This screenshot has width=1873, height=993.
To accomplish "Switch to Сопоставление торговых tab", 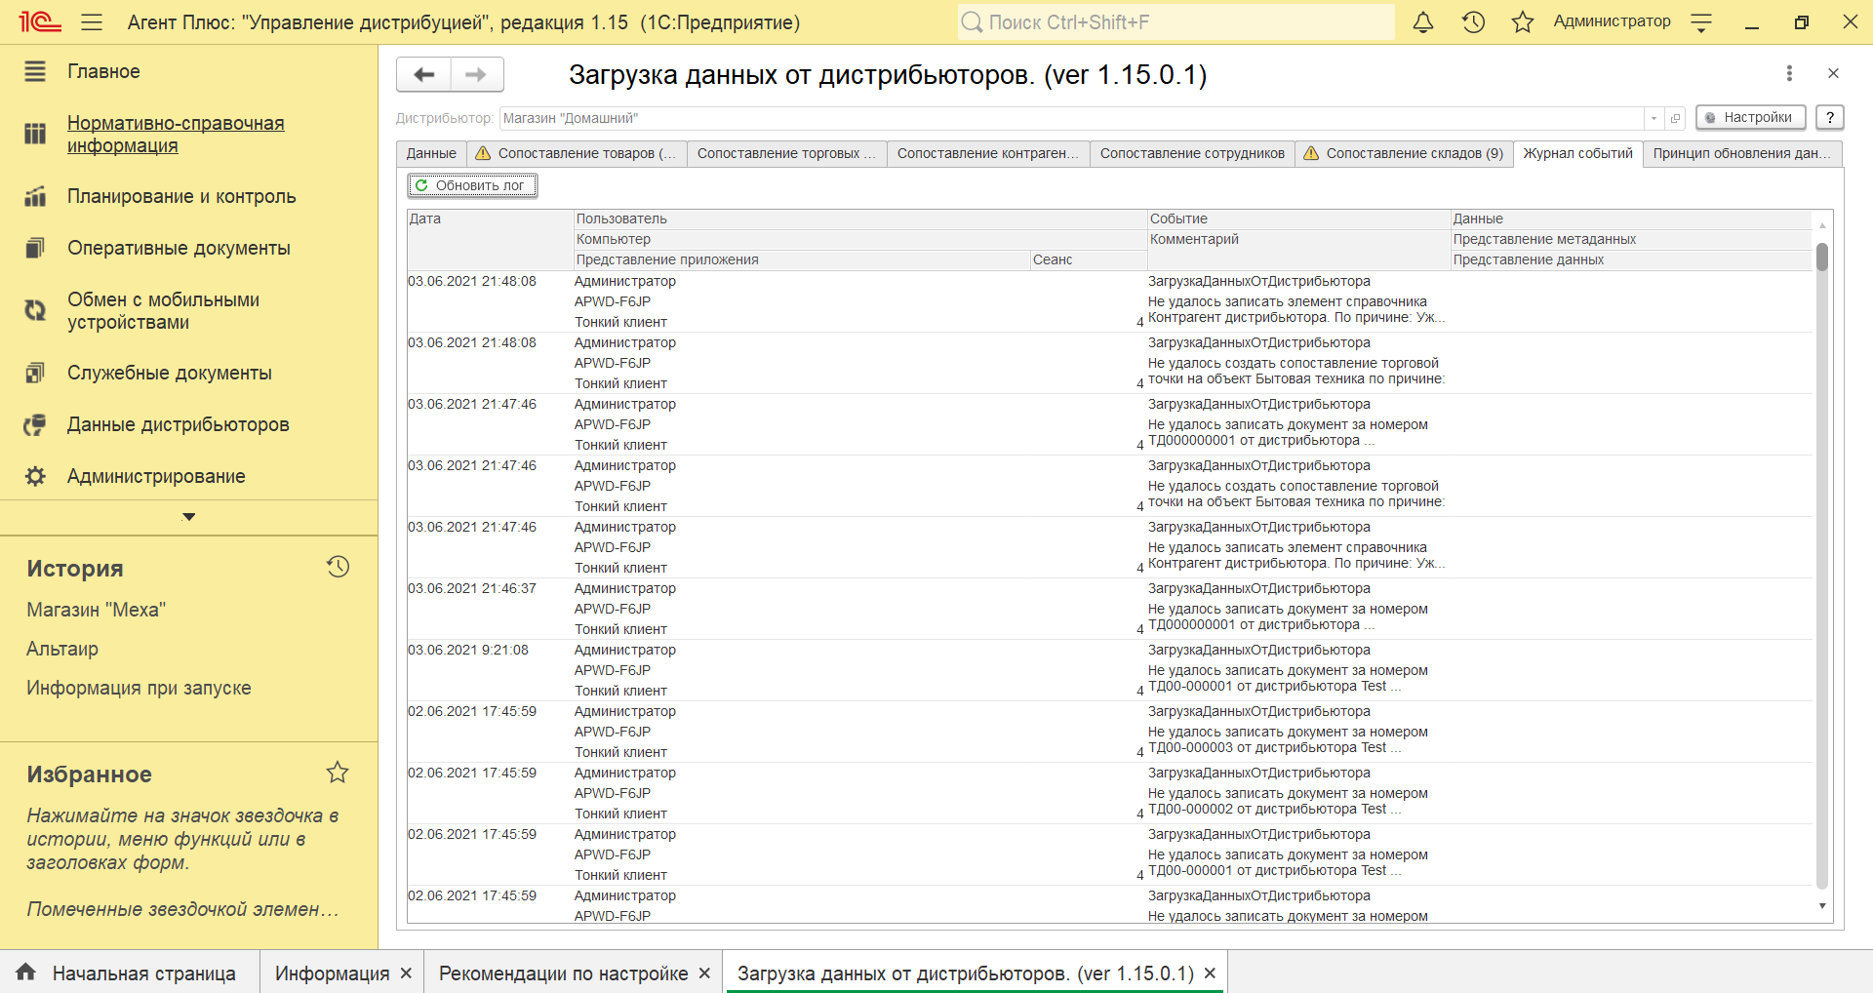I will click(x=786, y=153).
